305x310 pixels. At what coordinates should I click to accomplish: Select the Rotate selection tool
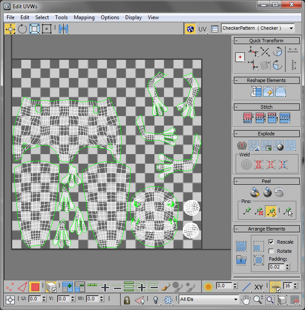click(x=22, y=29)
